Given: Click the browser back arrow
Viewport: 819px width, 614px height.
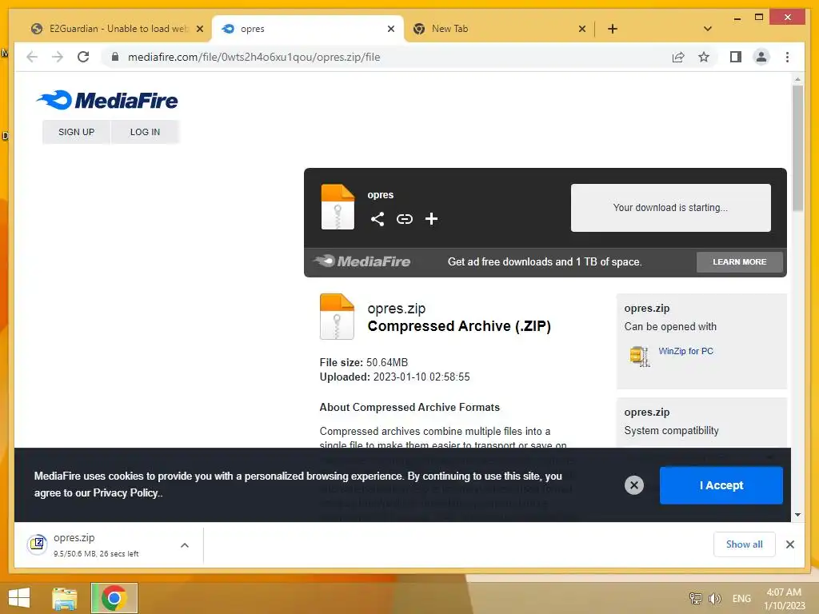Looking at the screenshot, I should coord(32,57).
